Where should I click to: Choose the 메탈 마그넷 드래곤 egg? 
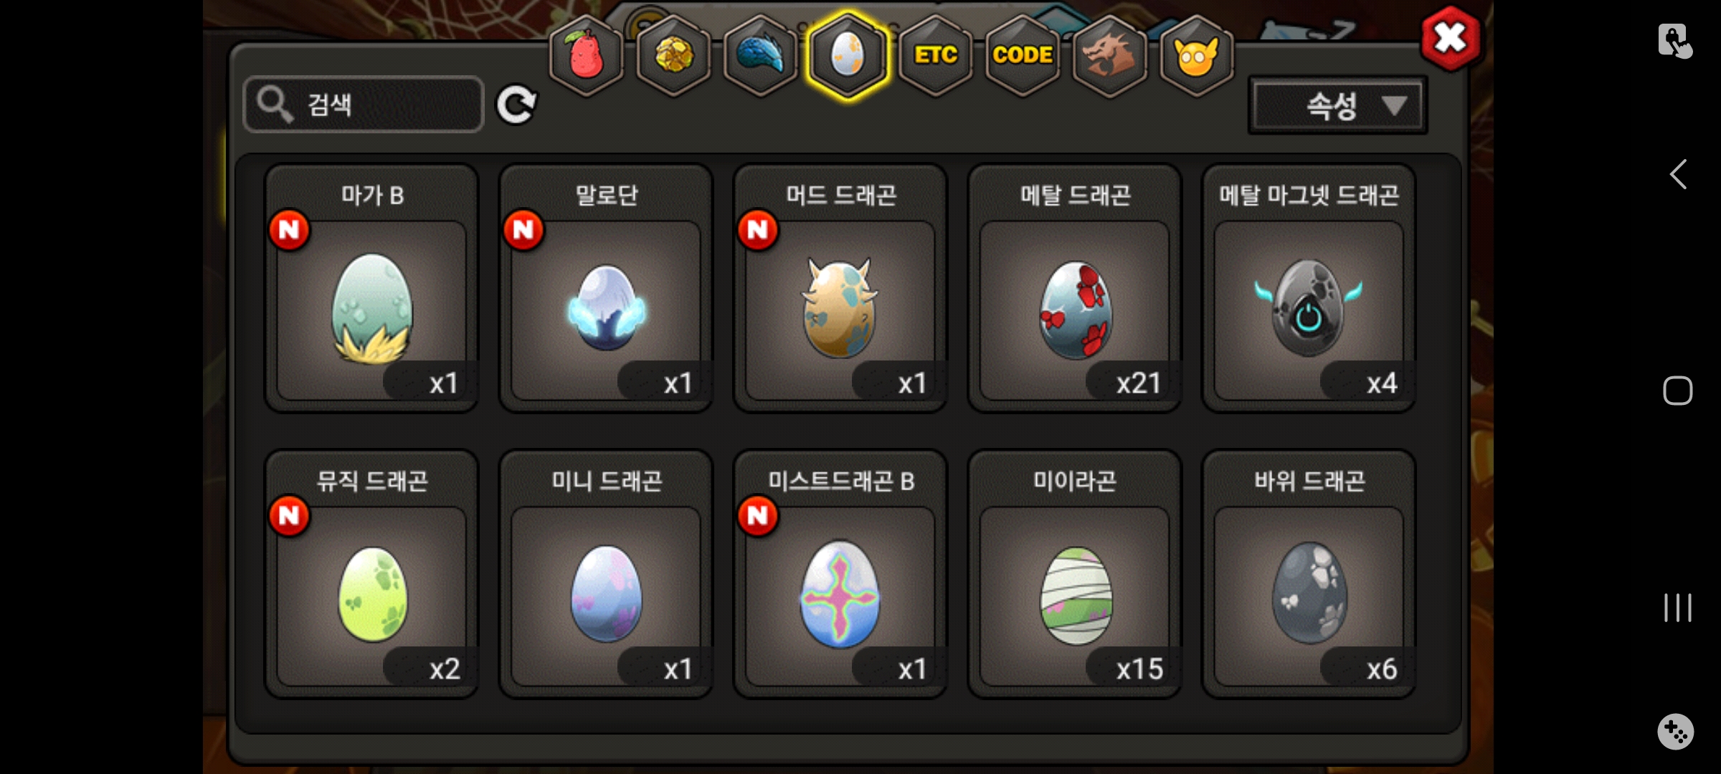click(x=1309, y=288)
